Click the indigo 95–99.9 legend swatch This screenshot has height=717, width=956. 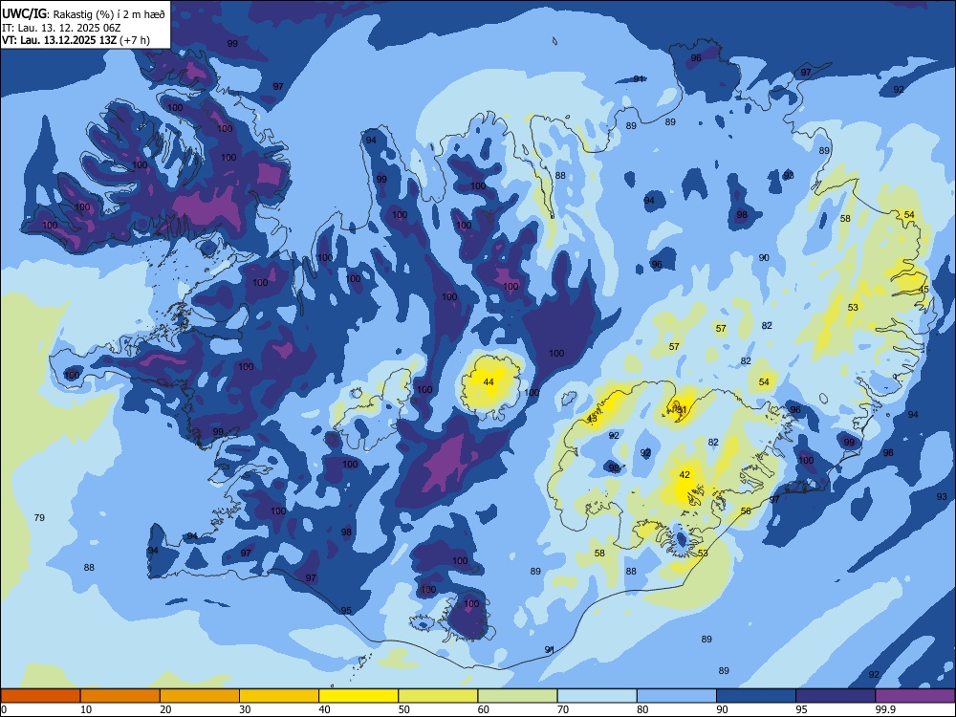(x=836, y=696)
